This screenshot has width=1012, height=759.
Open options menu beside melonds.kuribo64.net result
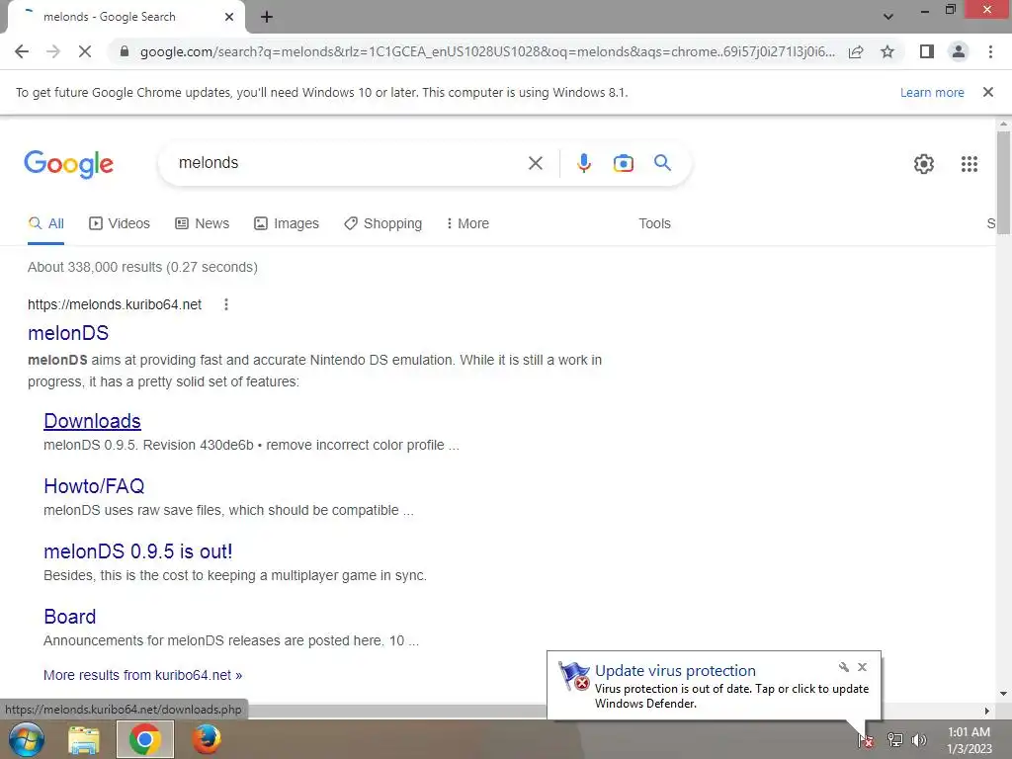226,304
